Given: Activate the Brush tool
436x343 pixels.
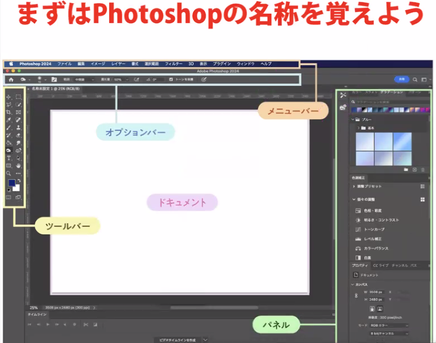Looking at the screenshot, I should coord(8,127).
